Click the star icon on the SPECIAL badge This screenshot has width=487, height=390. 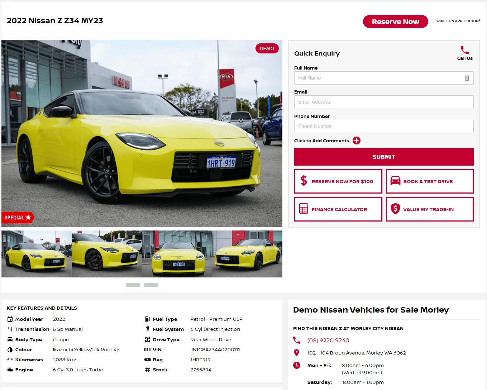coord(28,217)
